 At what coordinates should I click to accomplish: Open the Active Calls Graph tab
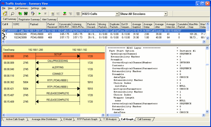pyautogui.click(x=15, y=119)
